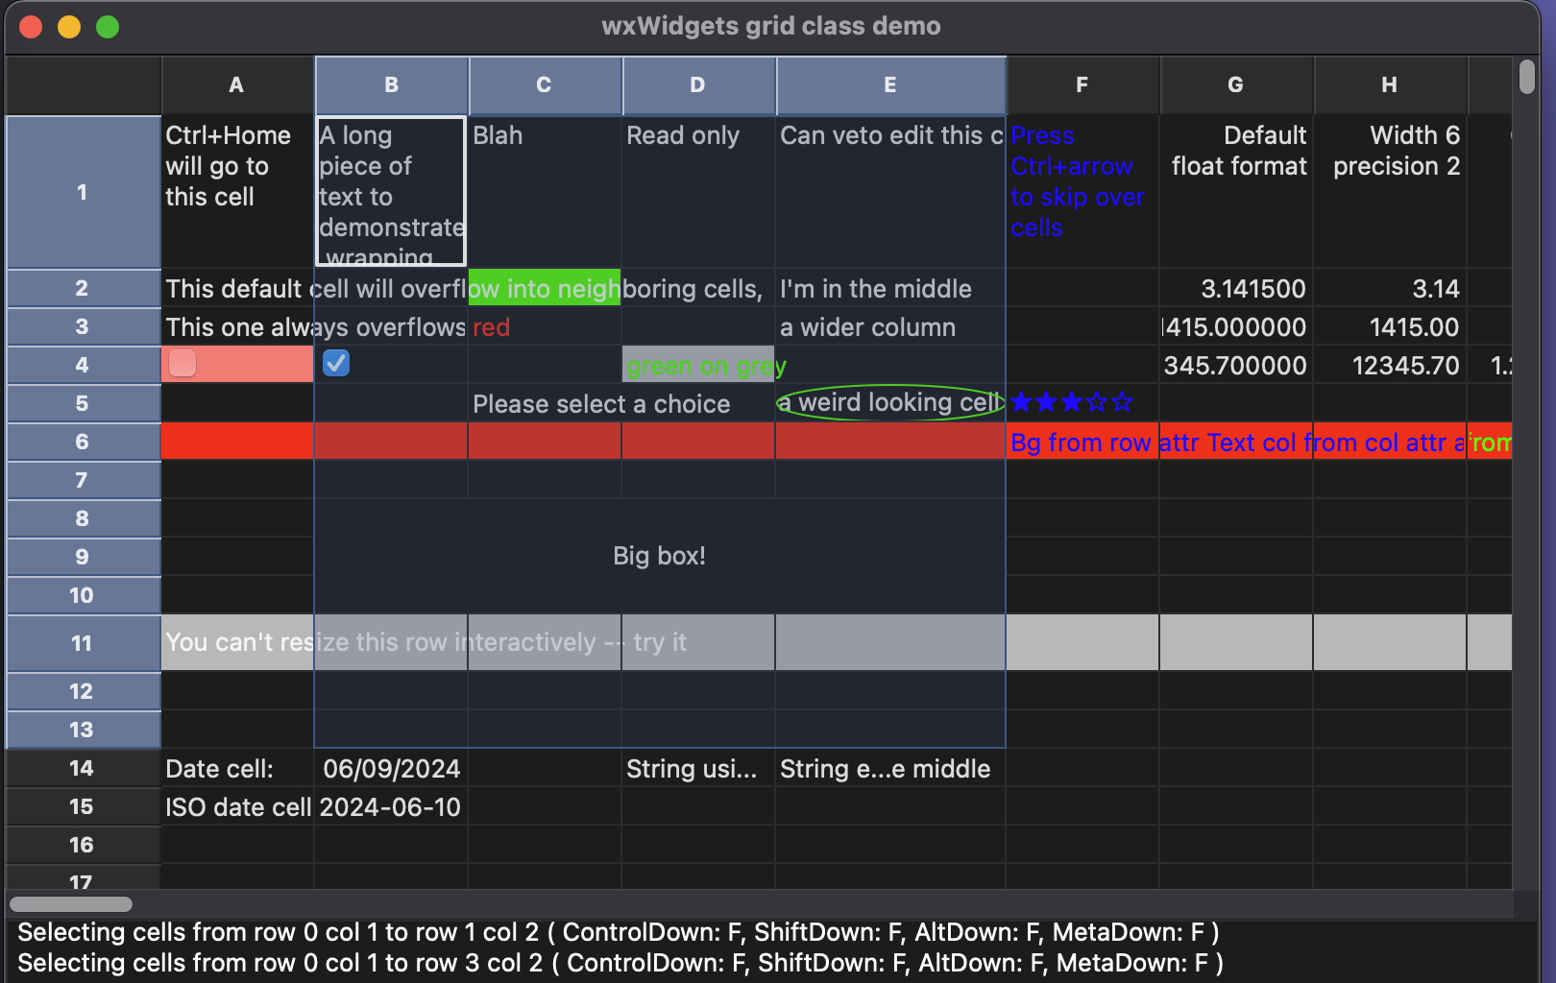Click the fifth empty rating star

pyautogui.click(x=1120, y=402)
